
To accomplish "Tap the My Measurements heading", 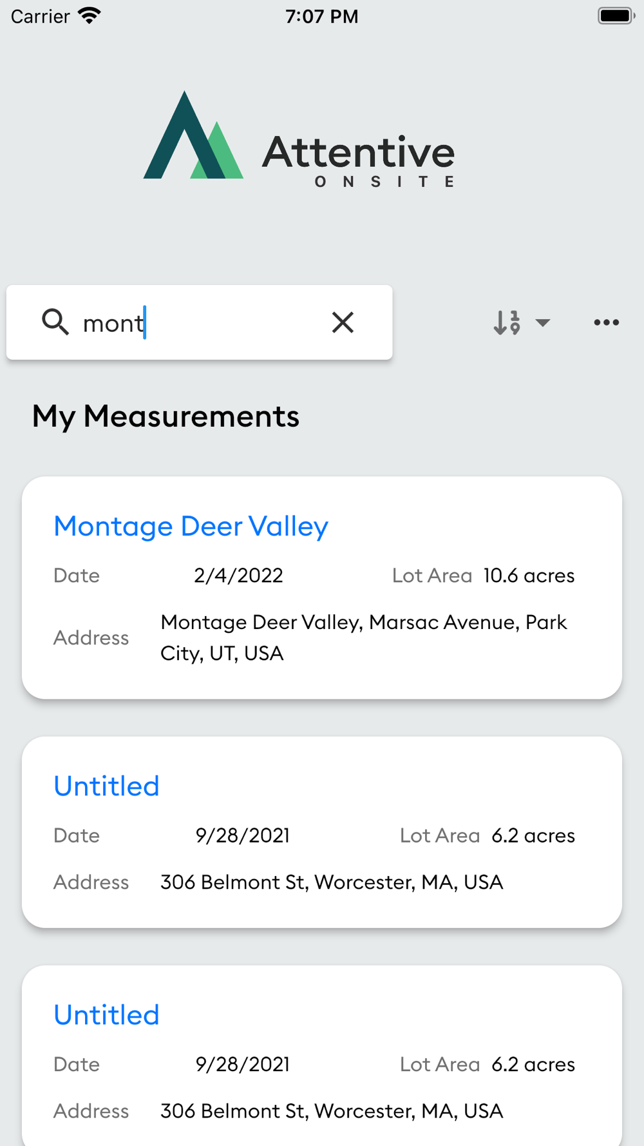I will tap(166, 416).
